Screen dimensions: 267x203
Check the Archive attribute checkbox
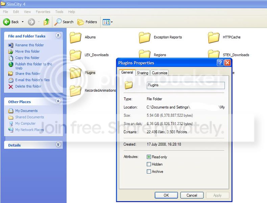[149, 172]
